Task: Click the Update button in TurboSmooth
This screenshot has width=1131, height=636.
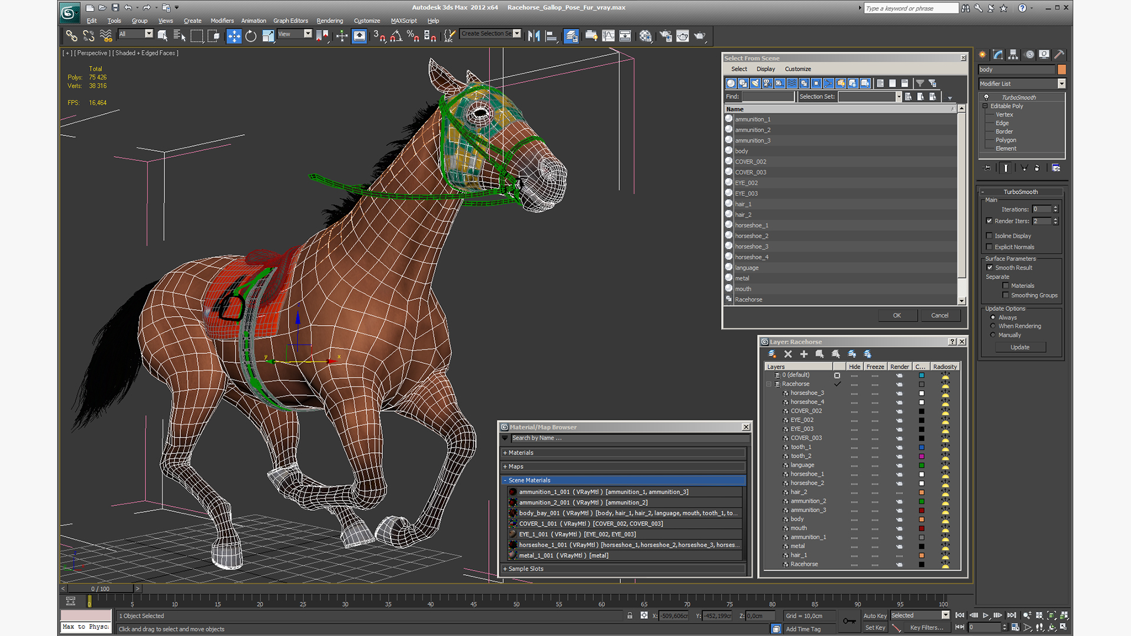Action: [1020, 347]
